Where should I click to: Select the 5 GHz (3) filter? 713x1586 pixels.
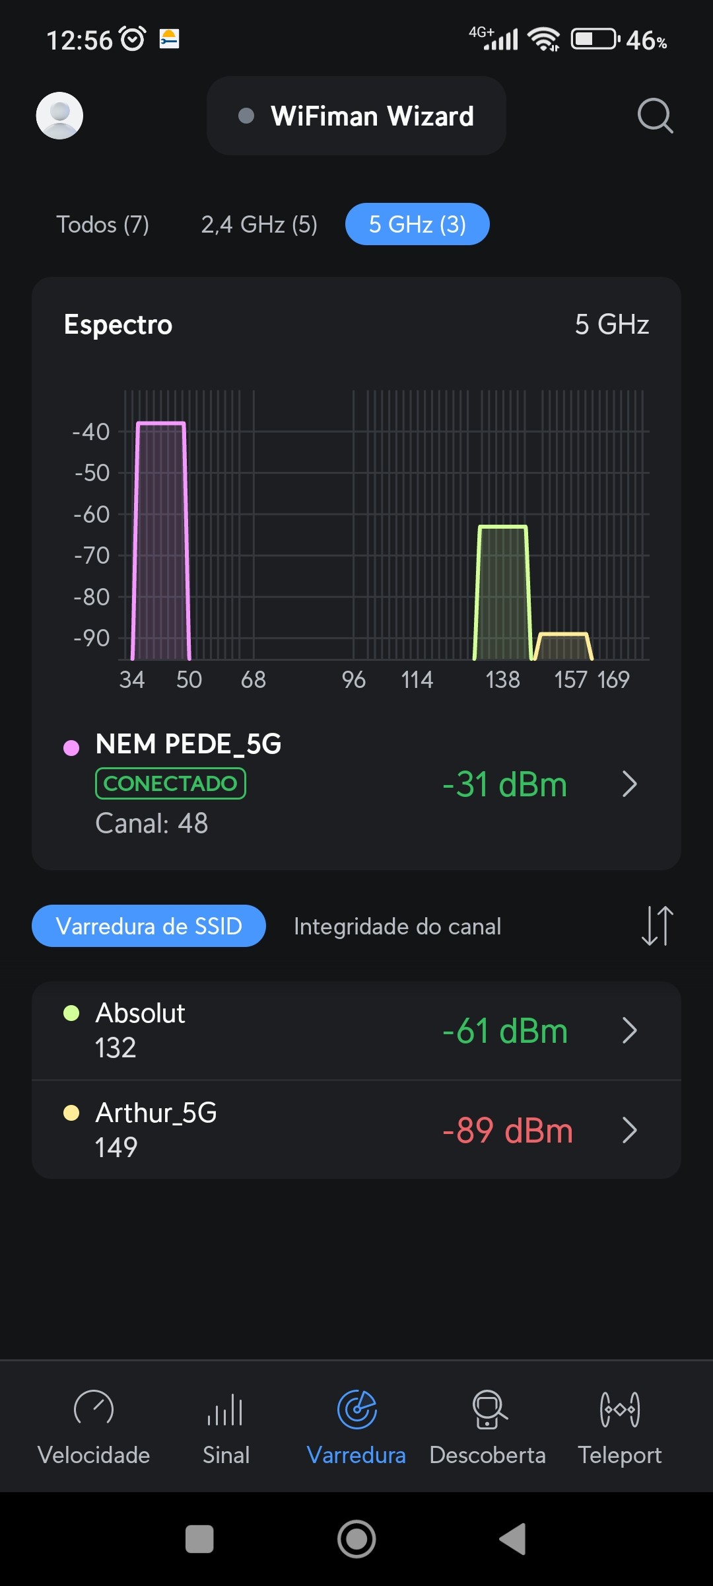coord(417,225)
